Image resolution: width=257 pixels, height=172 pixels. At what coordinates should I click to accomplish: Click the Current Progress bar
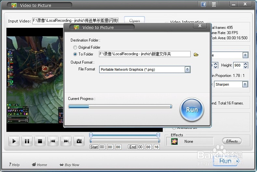[x=120, y=107]
